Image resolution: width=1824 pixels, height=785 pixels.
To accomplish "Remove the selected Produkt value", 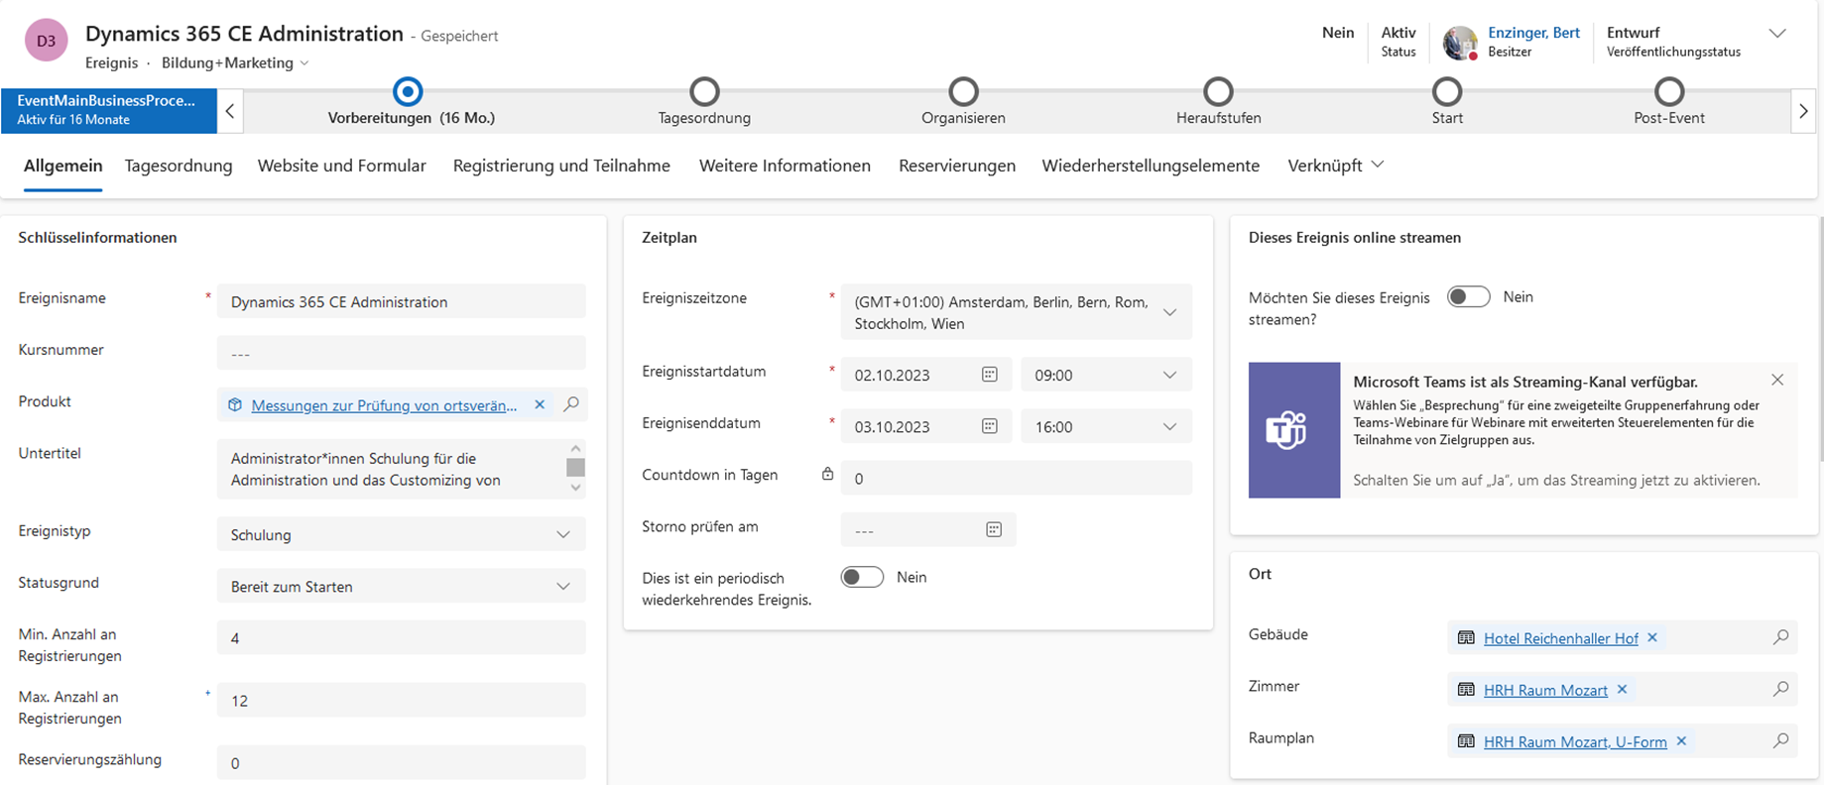I will (540, 404).
